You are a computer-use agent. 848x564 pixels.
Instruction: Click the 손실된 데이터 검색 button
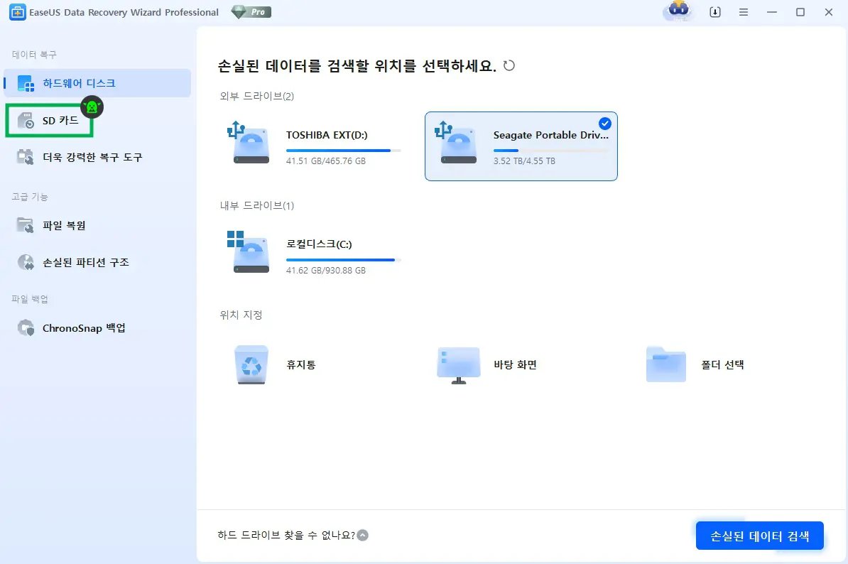click(759, 536)
